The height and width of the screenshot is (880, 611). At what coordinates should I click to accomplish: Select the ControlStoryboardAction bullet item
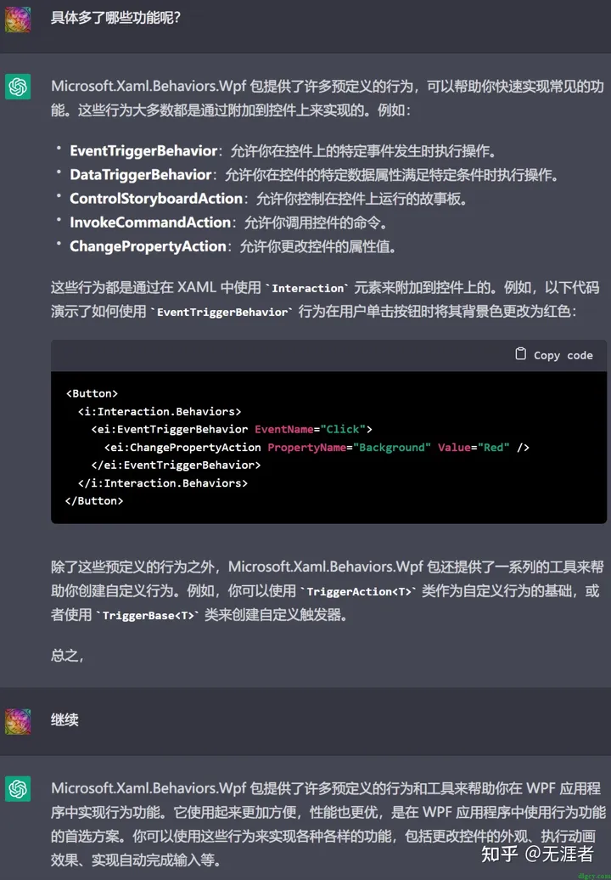(156, 199)
